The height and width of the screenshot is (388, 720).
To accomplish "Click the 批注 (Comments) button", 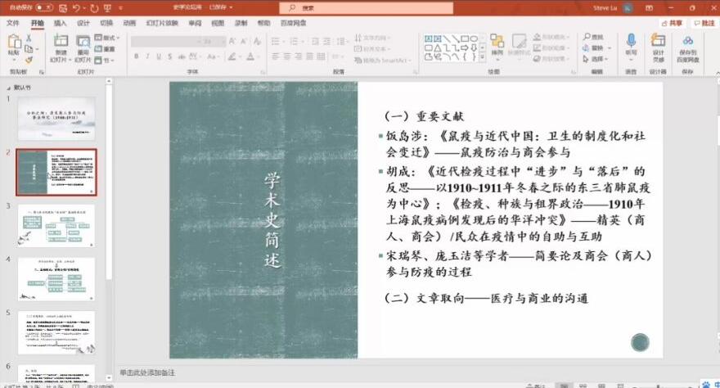I will (x=704, y=23).
